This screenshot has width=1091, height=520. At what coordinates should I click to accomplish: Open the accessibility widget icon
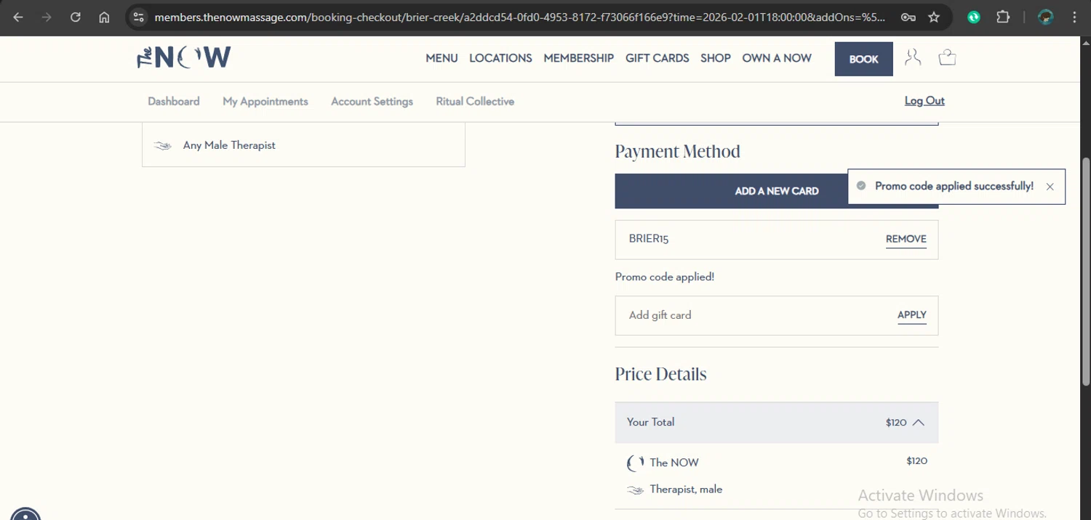(25, 513)
